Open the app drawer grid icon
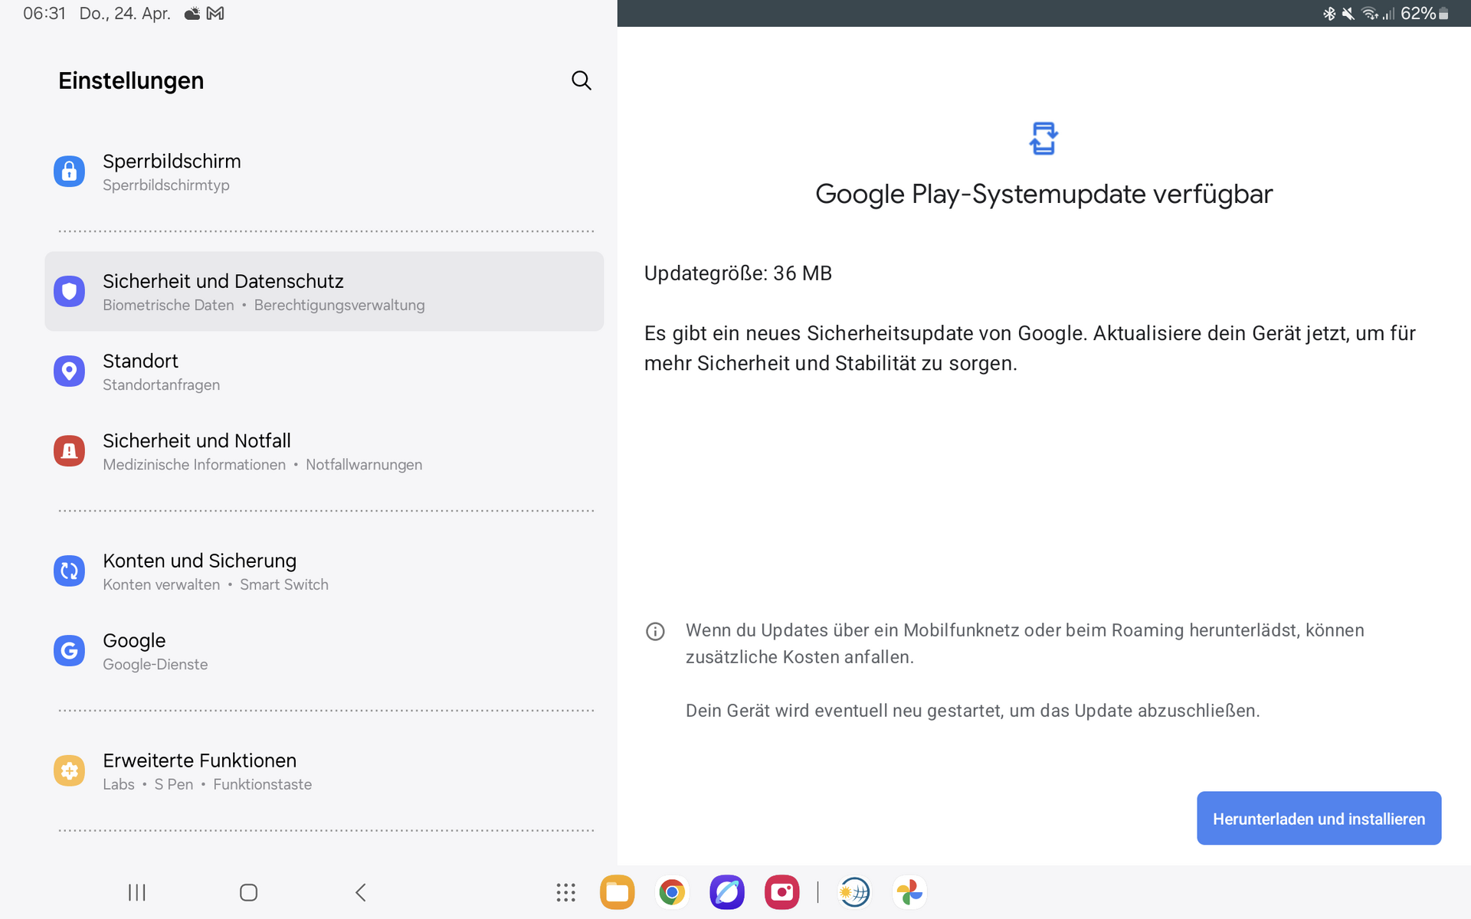 [x=565, y=892]
